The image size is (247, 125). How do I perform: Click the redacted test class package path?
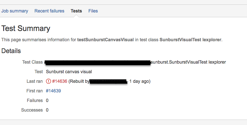(98, 63)
